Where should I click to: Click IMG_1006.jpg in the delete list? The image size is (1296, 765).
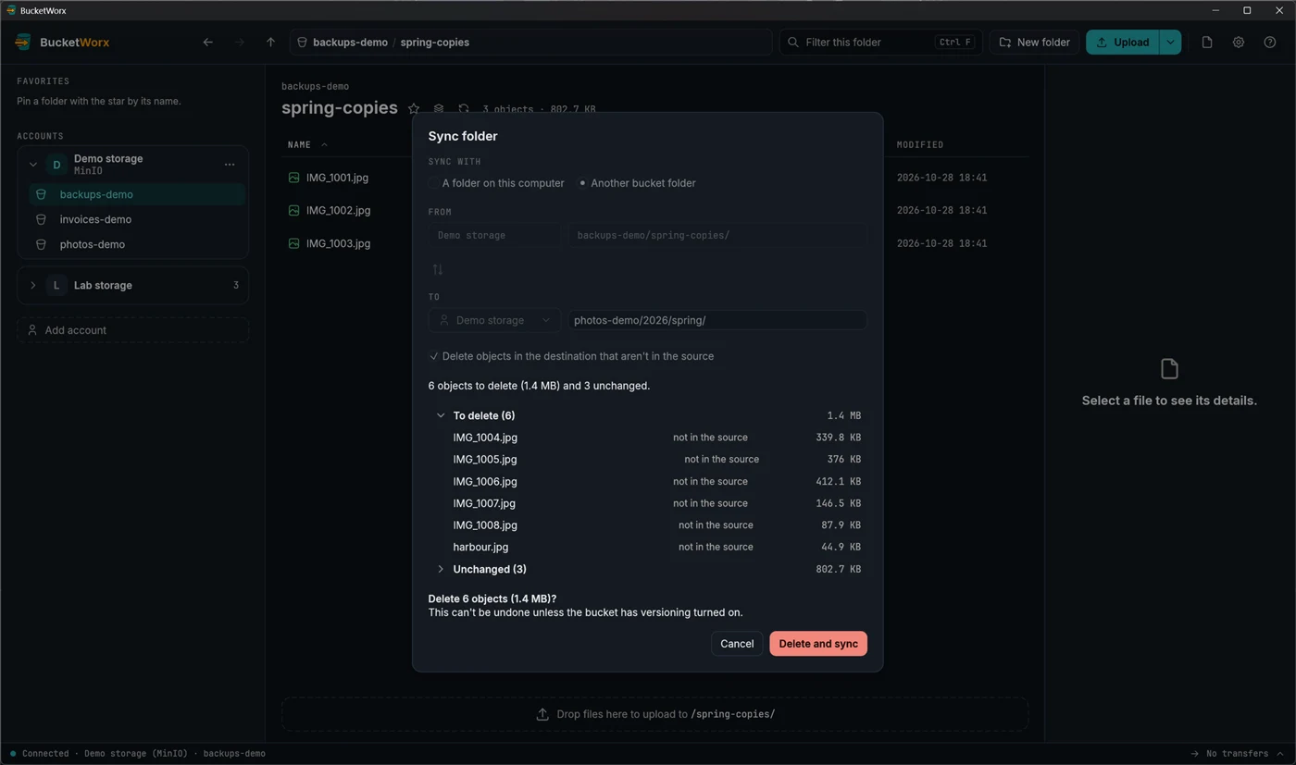[485, 481]
